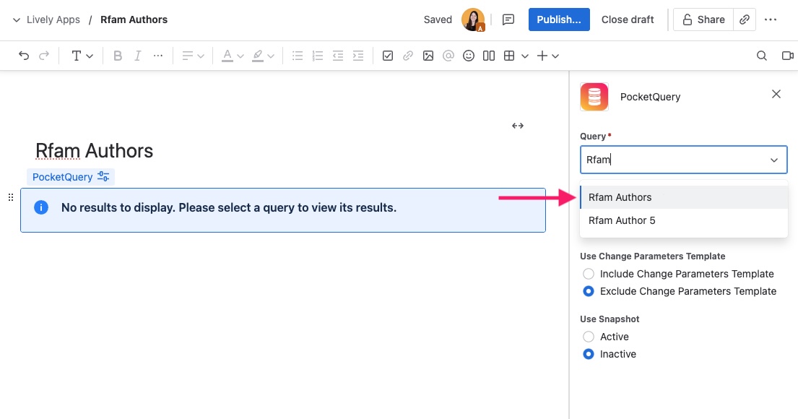Apply the text color
The height and width of the screenshot is (419, 798).
point(227,56)
